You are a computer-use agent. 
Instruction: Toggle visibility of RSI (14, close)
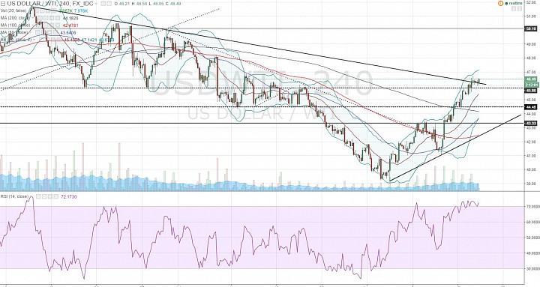[x=38, y=196]
